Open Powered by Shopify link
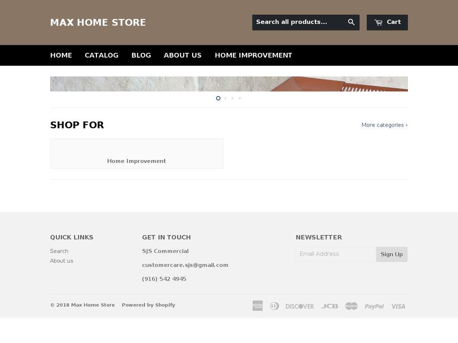458x343 pixels. coord(148,305)
